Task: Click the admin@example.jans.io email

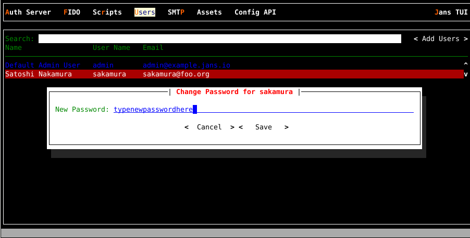Action: 187,65
